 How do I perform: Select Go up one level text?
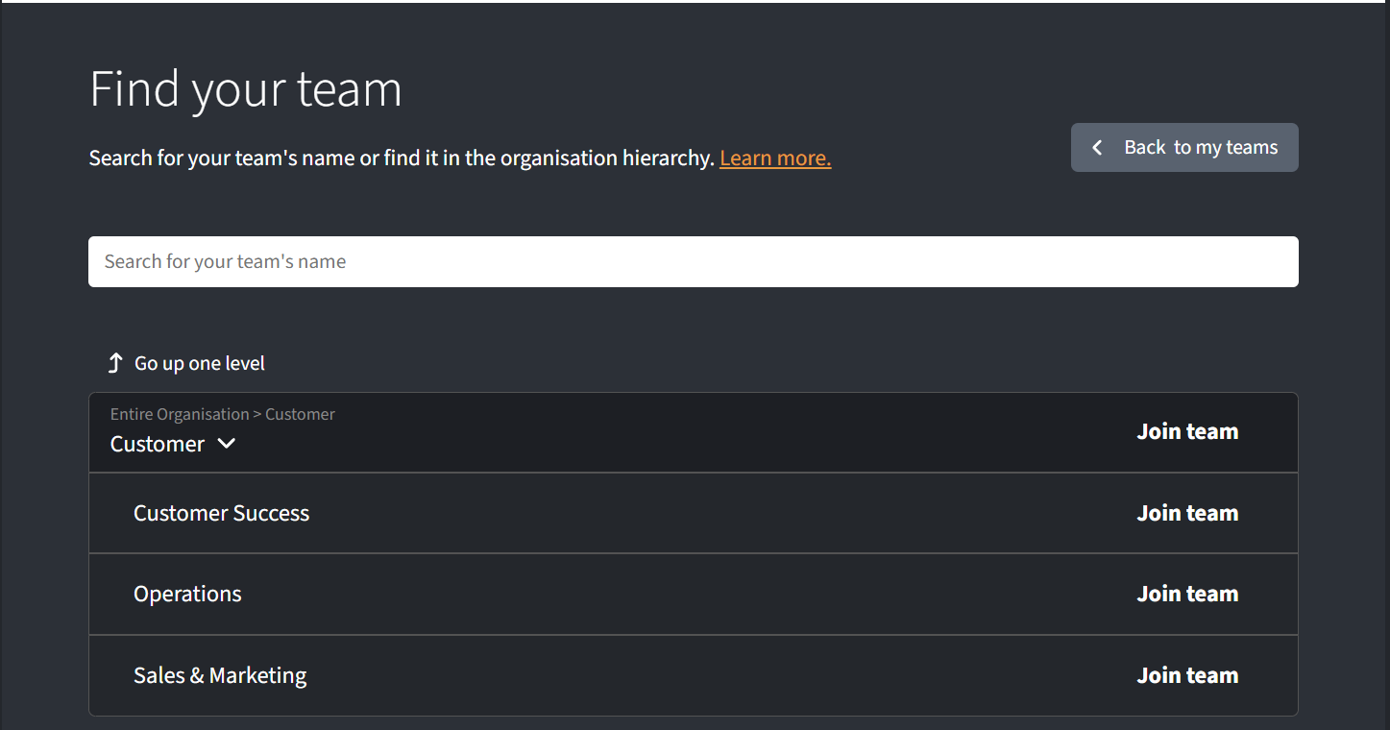point(200,363)
